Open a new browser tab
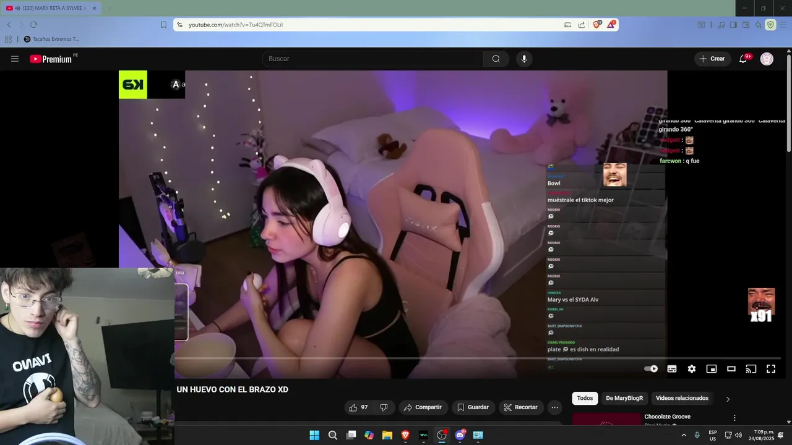 tap(110, 8)
